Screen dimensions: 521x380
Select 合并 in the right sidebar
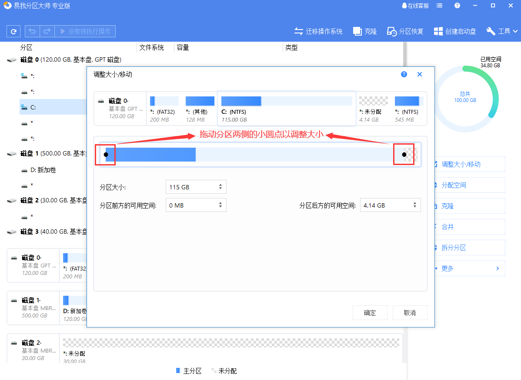(x=470, y=227)
